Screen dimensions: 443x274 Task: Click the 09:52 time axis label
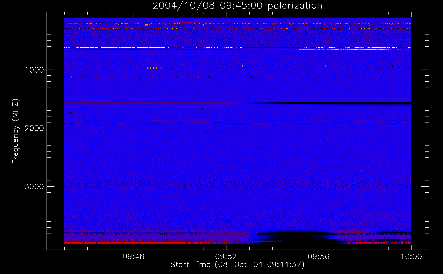click(x=226, y=257)
